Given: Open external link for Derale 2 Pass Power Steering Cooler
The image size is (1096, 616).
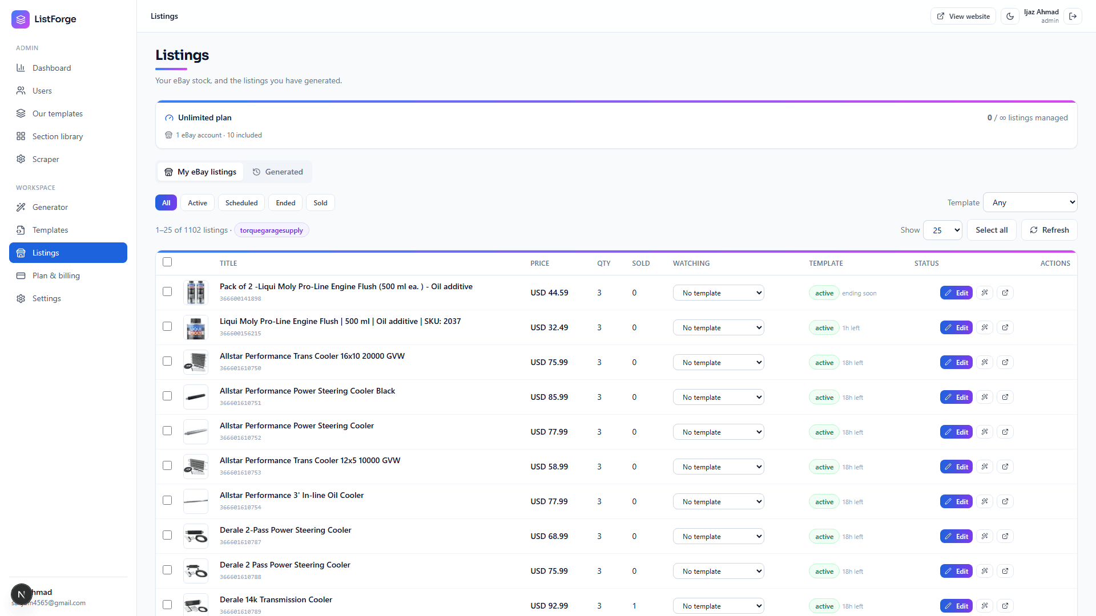Looking at the screenshot, I should tap(1005, 571).
